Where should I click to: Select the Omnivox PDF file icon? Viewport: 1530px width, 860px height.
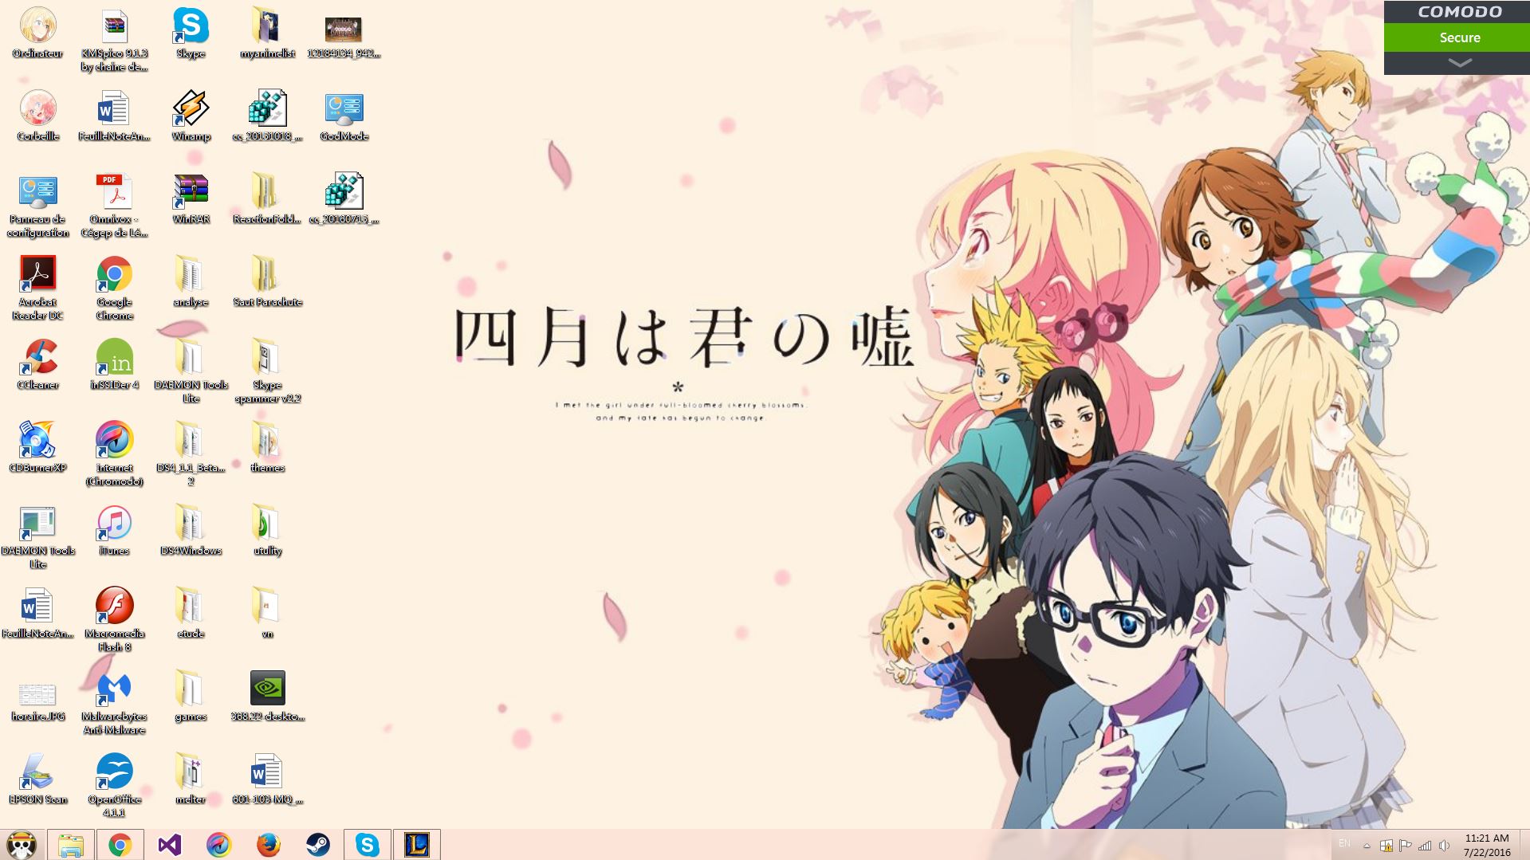pos(114,206)
